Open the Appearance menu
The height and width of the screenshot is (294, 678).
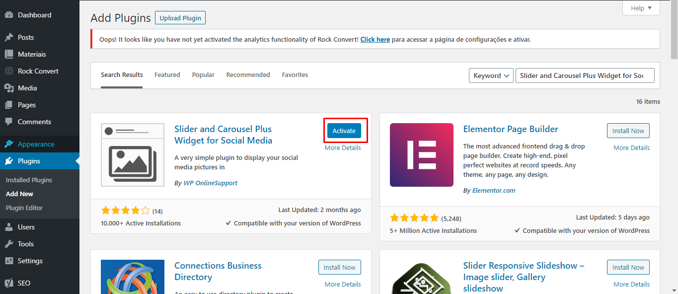point(40,144)
